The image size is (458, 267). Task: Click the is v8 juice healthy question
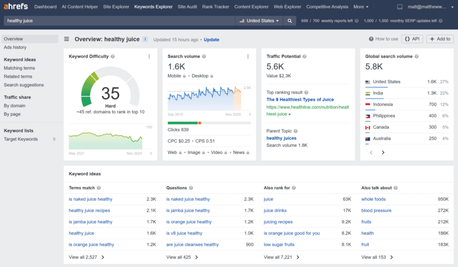pyautogui.click(x=184, y=234)
